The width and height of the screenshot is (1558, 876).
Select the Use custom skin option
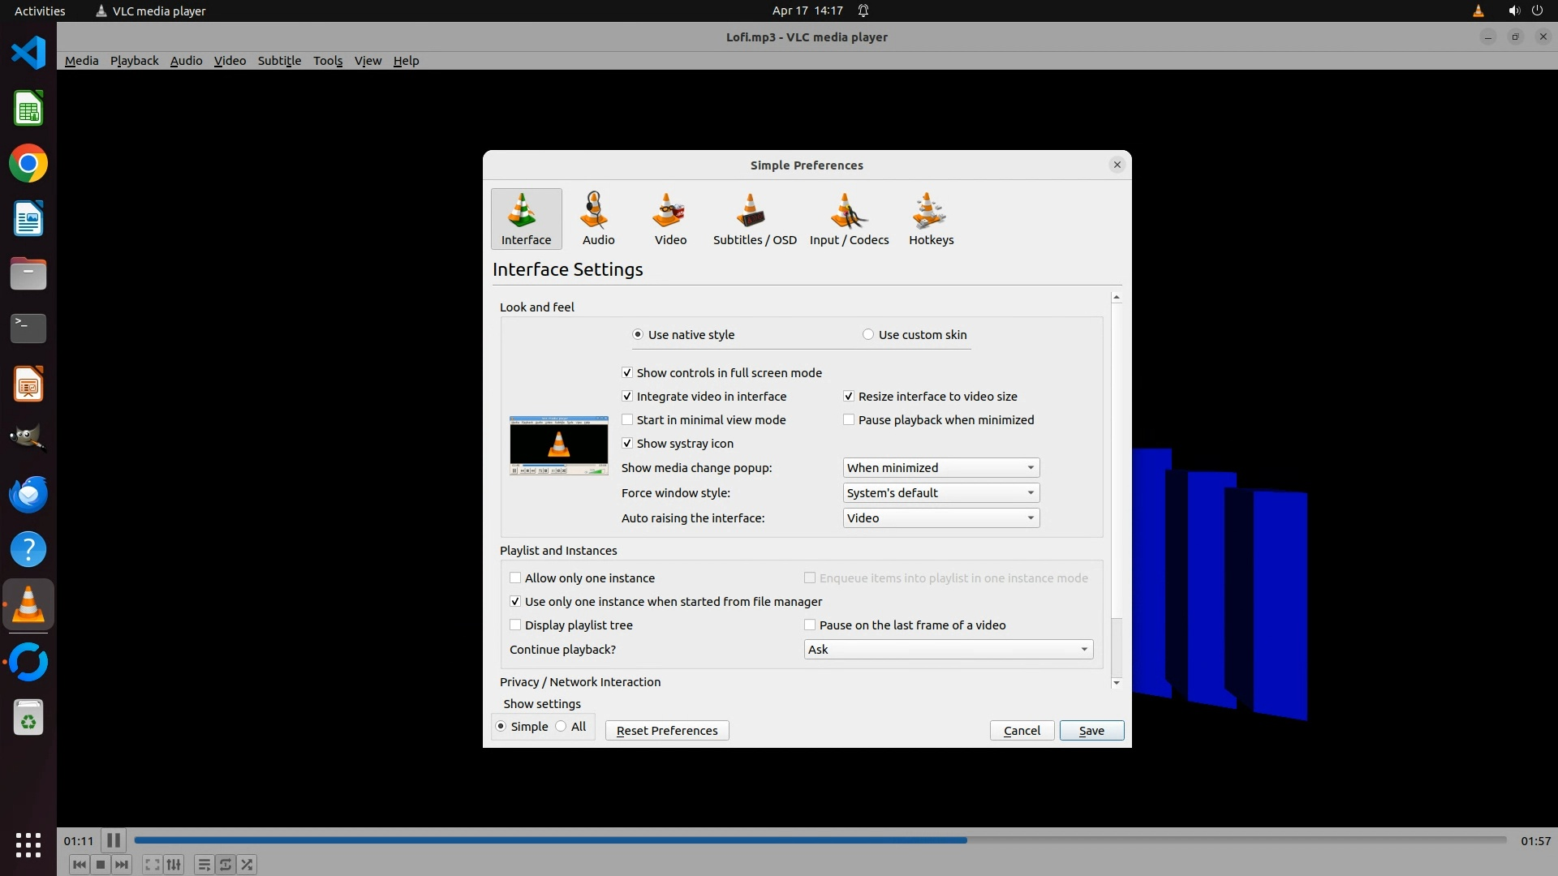[x=868, y=335]
